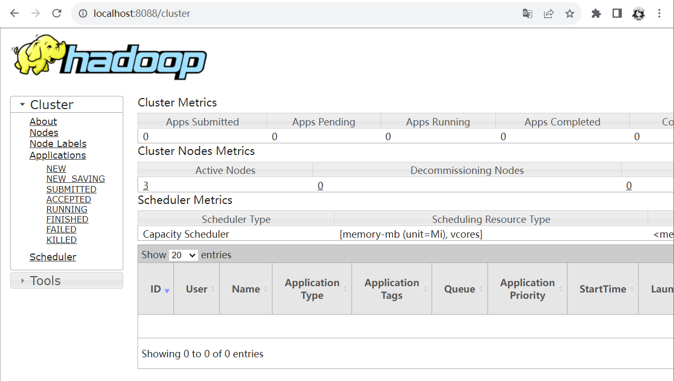This screenshot has height=381, width=674.
Task: Open the About link
Action: click(x=43, y=121)
